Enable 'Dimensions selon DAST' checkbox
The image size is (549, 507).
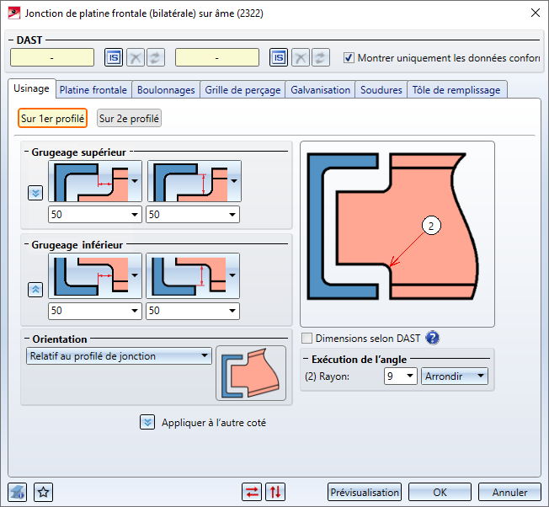click(x=307, y=339)
